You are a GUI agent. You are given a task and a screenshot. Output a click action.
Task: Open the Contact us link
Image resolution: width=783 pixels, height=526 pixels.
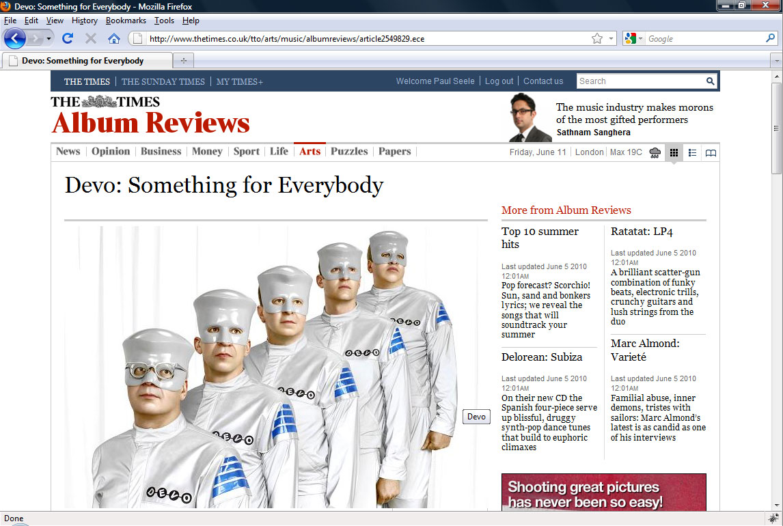coord(542,81)
